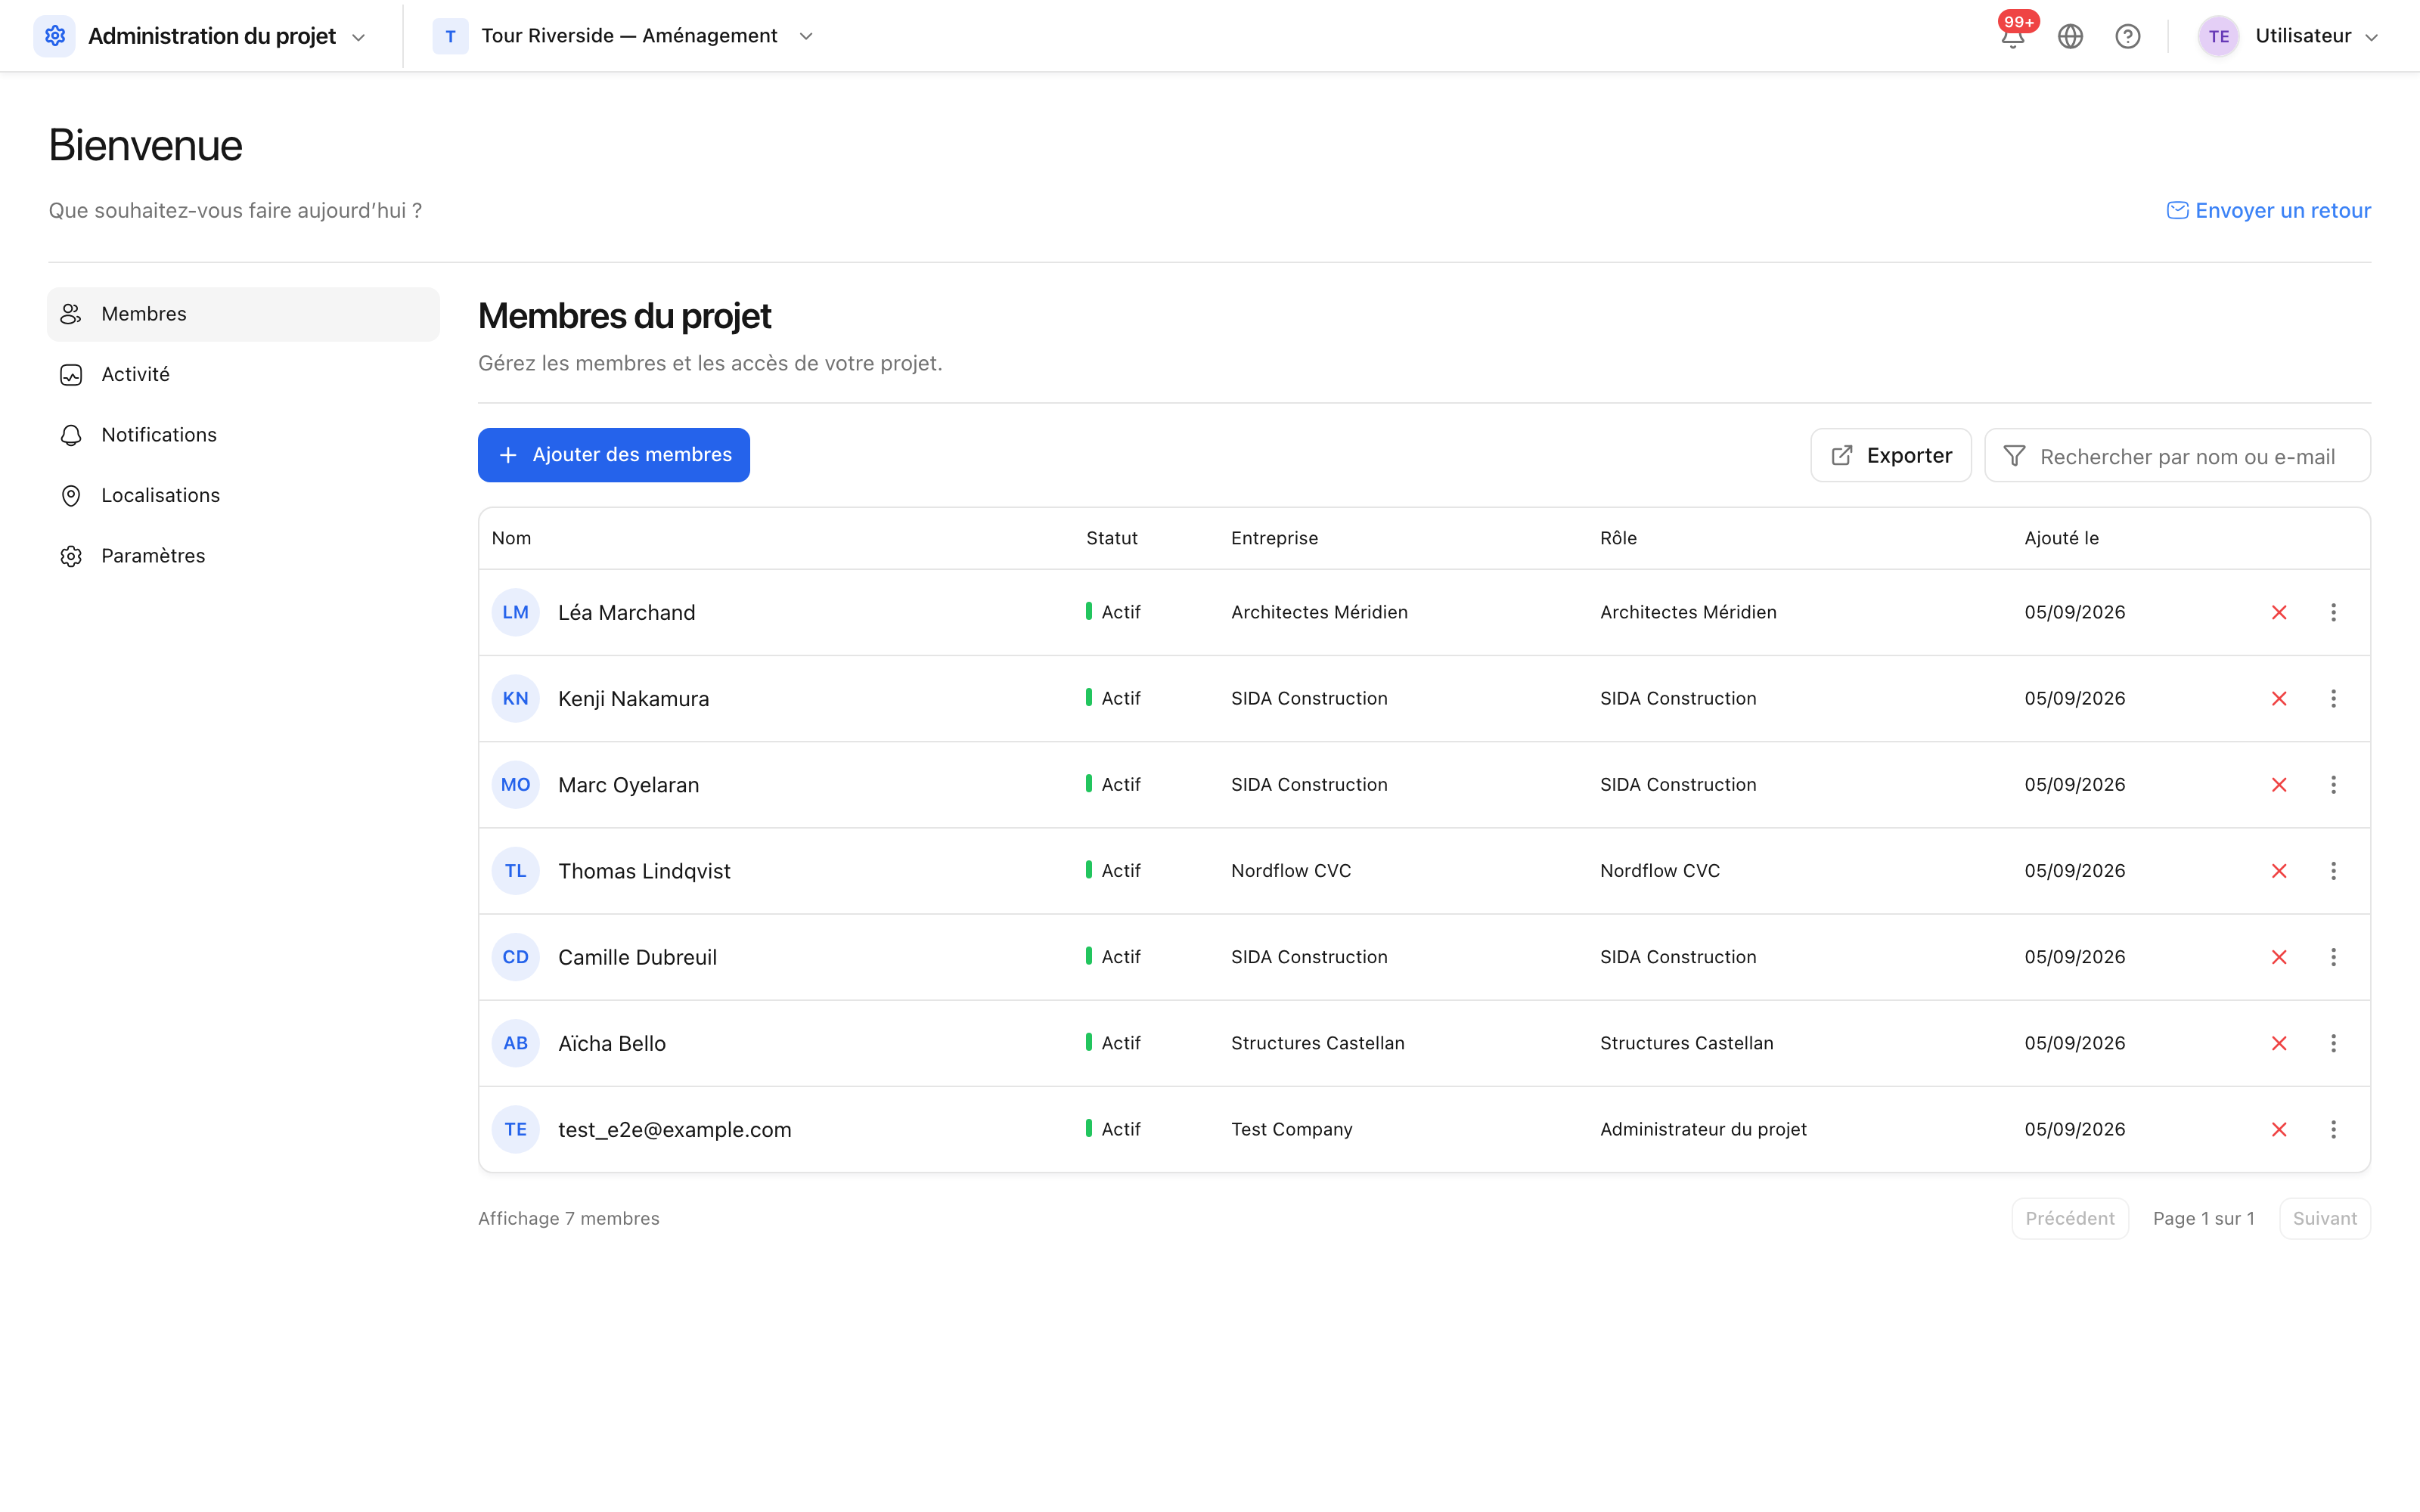Open the help question mark icon
Image resolution: width=2420 pixels, height=1512 pixels.
2127,36
